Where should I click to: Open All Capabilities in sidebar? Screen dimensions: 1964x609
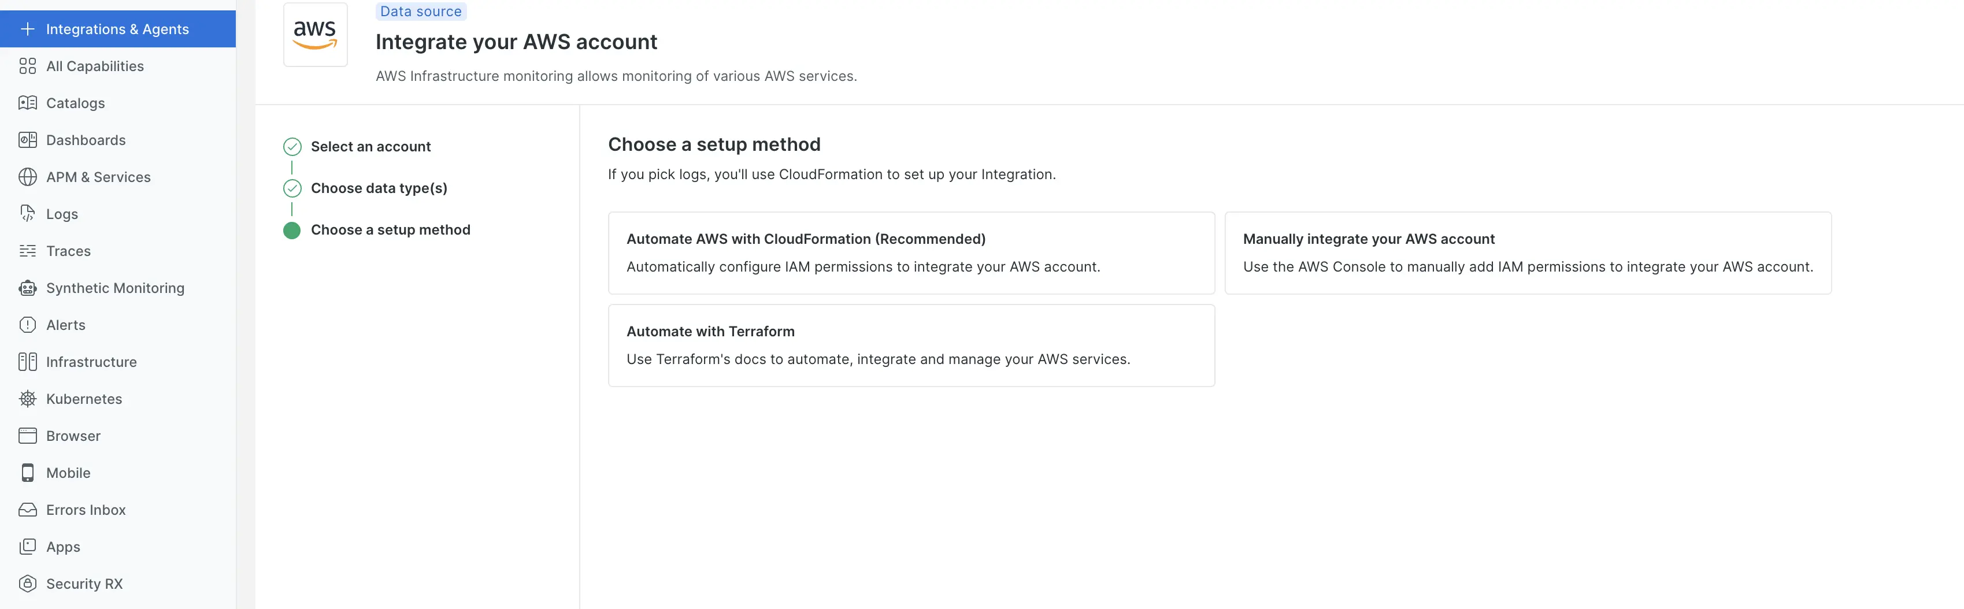117,66
